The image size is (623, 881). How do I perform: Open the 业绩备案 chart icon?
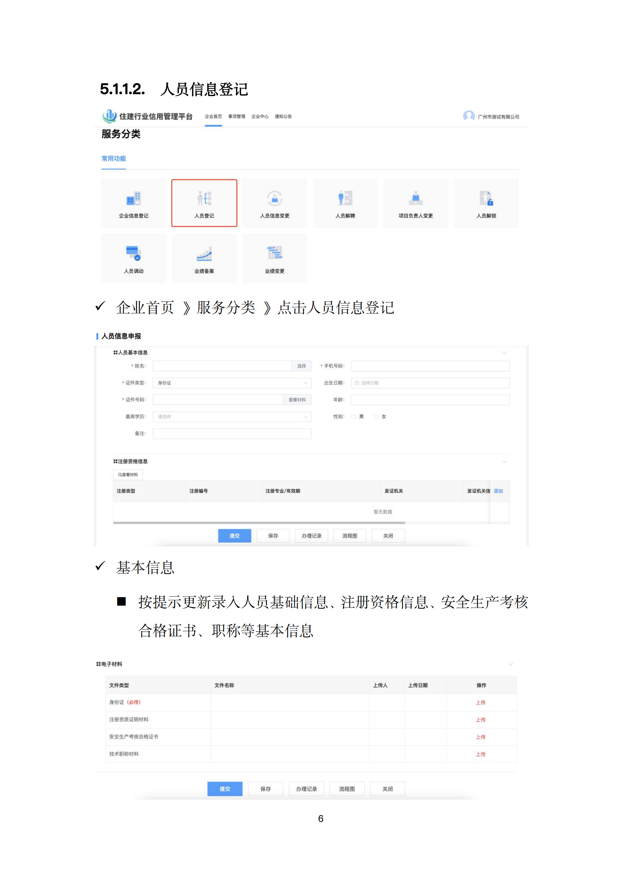pos(204,253)
